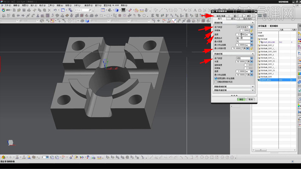Toggle 修剪至最小安全距离 checkbox
The width and height of the screenshot is (301, 169).
click(x=216, y=78)
